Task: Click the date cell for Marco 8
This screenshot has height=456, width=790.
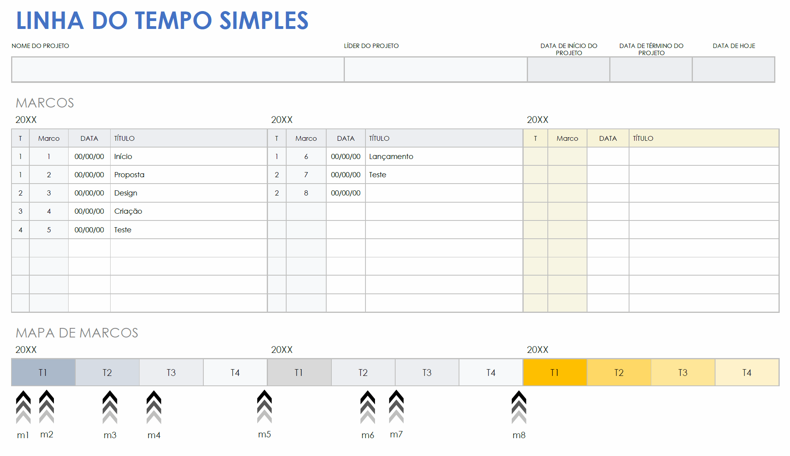Action: pyautogui.click(x=346, y=193)
